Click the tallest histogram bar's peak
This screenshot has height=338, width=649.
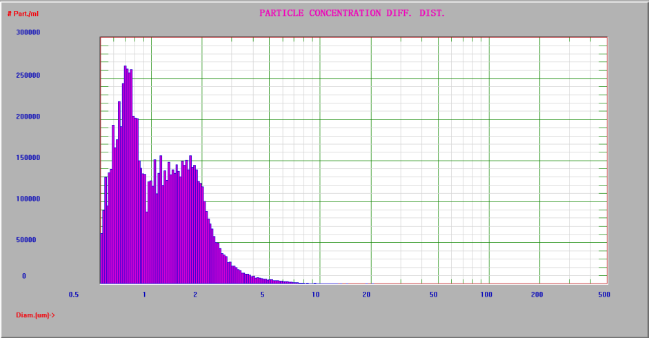tap(125, 68)
